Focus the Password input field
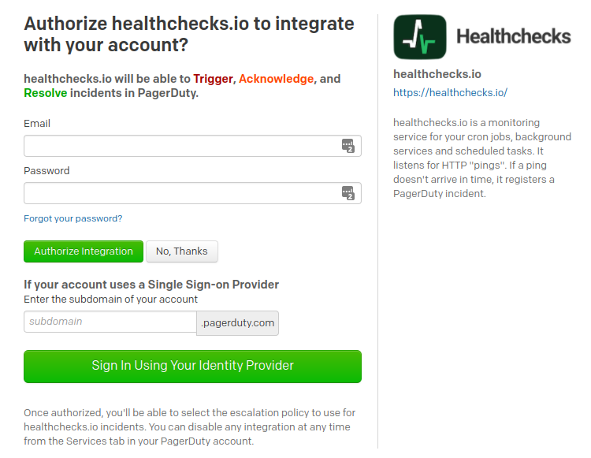Viewport: 591px width, 458px height. coord(181,193)
